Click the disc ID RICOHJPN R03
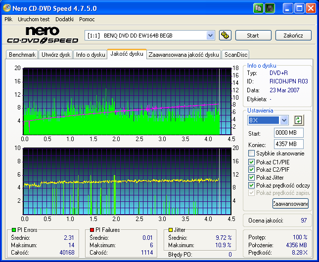 (289, 81)
